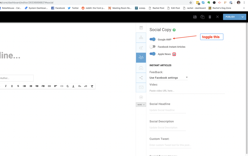Apply strikethrough formatting in editor toolbar
The width and height of the screenshot is (248, 156).
click(x=18, y=86)
